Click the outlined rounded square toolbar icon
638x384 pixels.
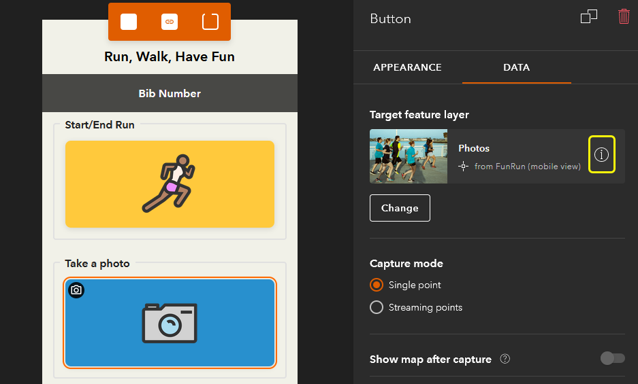pos(210,22)
